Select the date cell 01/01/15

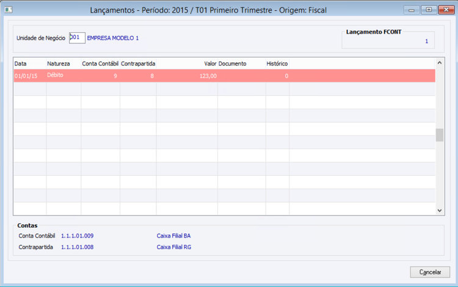point(30,76)
